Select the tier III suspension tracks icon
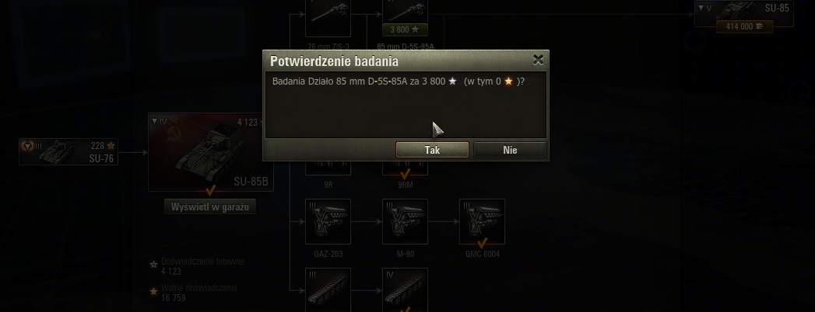Image resolution: width=815 pixels, height=312 pixels. (x=328, y=289)
